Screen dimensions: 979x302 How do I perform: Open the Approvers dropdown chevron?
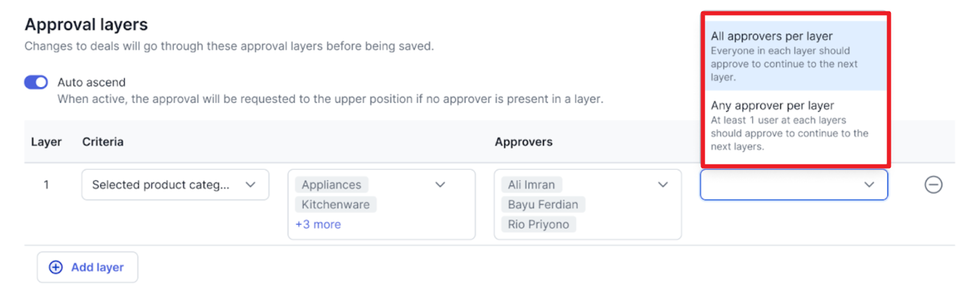point(663,184)
